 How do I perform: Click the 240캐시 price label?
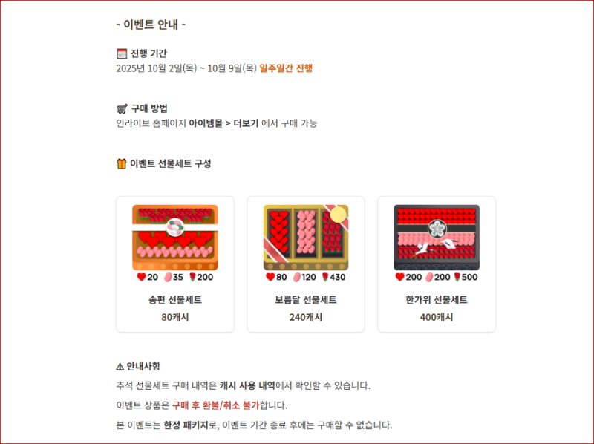[x=306, y=317]
